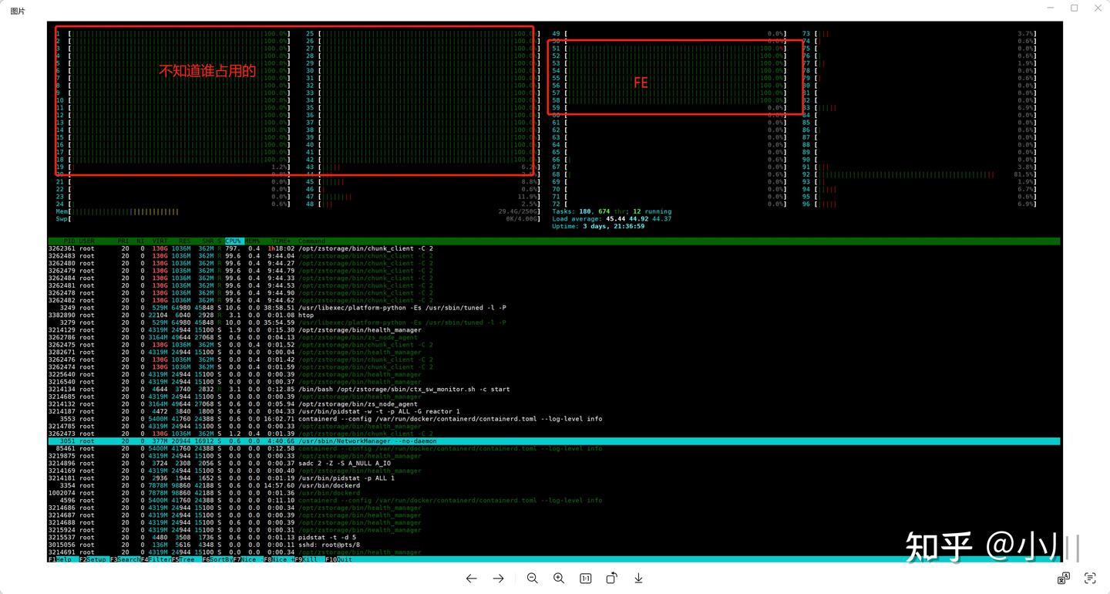Select the htop process row 3382890
The width and height of the screenshot is (1110, 594).
[553, 316]
